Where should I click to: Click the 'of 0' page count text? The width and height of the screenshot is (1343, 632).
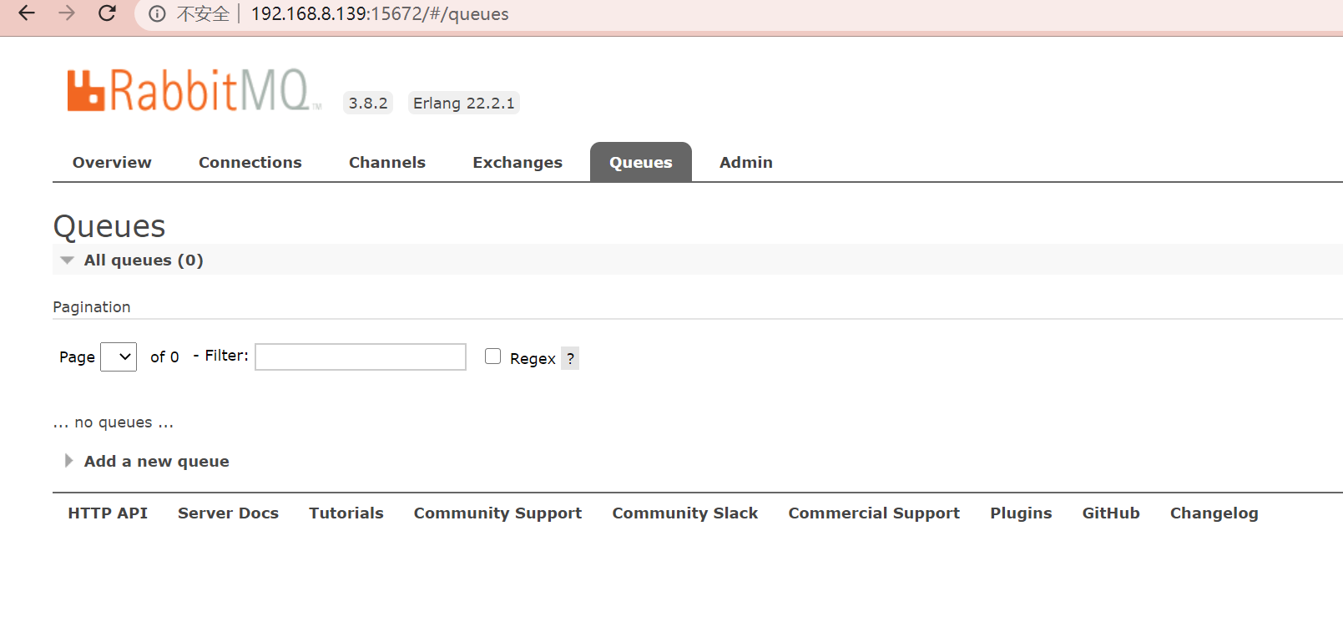coord(164,357)
